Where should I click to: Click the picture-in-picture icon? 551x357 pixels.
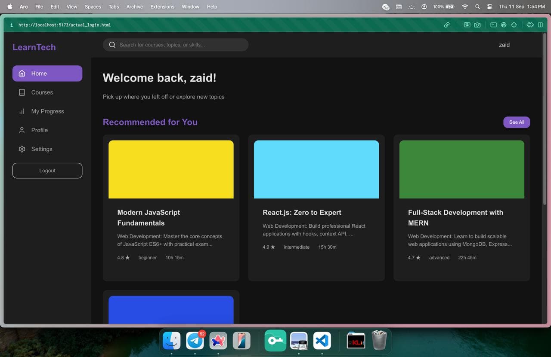[467, 25]
